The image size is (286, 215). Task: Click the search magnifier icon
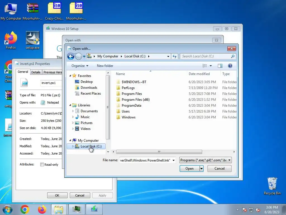(x=233, y=56)
